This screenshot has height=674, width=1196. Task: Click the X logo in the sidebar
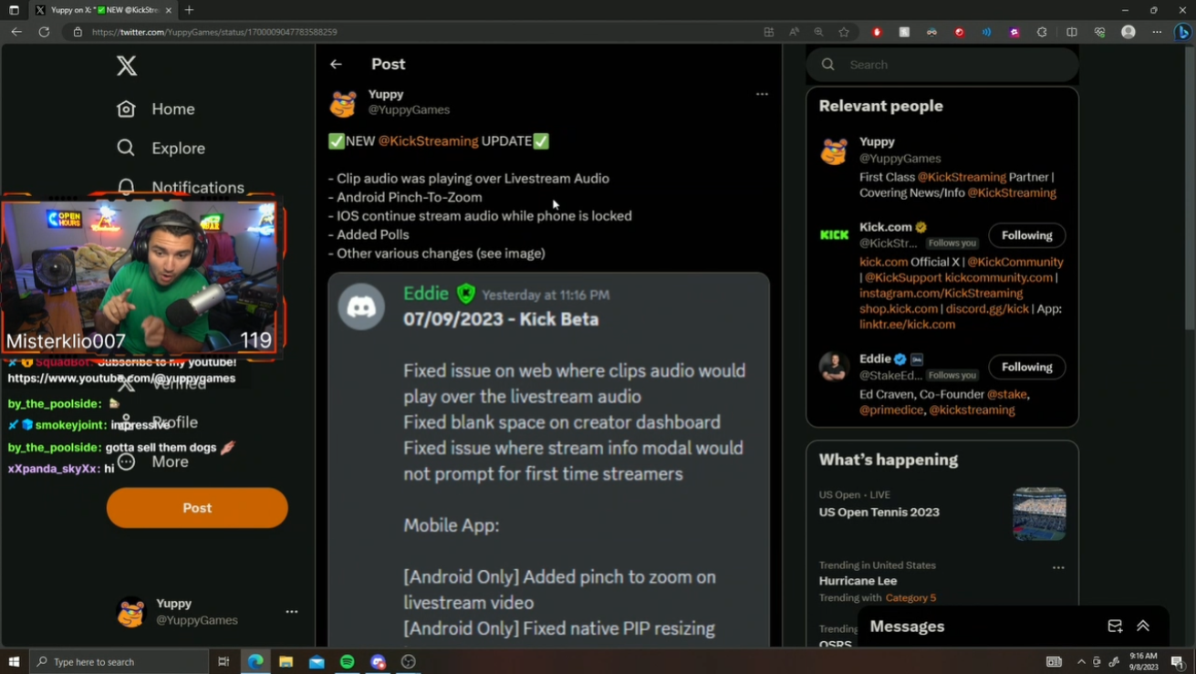tap(127, 65)
